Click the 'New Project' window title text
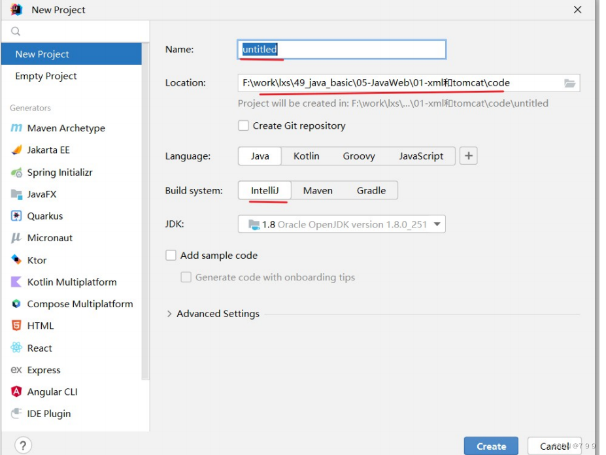 pyautogui.click(x=58, y=10)
